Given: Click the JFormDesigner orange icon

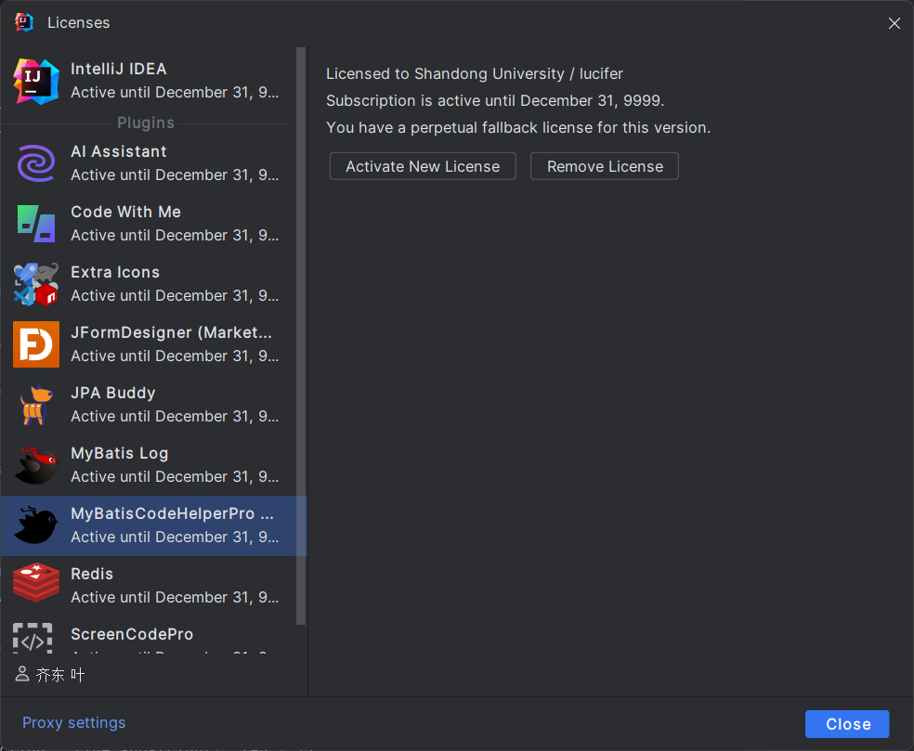Looking at the screenshot, I should click(x=35, y=344).
